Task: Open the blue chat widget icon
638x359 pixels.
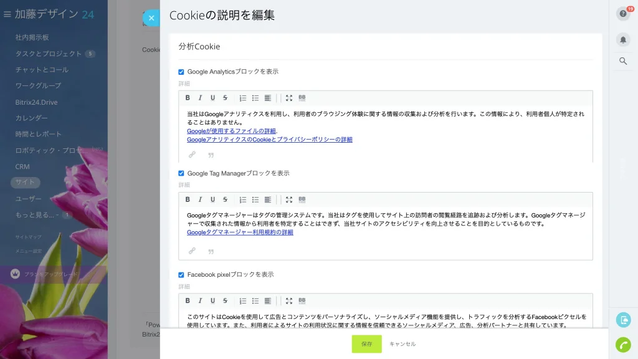Action: (623, 320)
